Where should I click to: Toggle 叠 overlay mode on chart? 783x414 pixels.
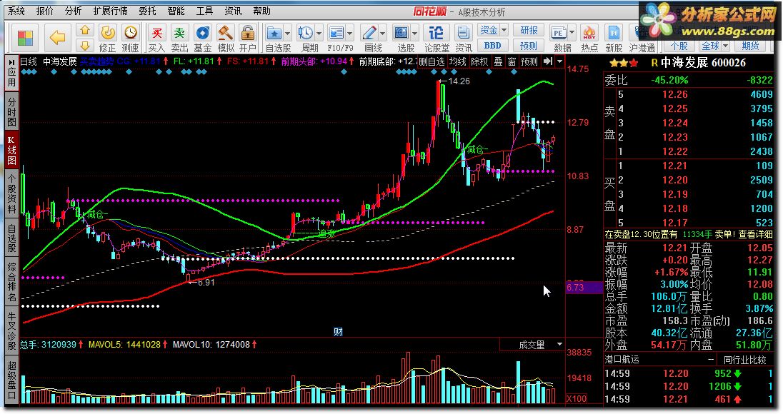pyautogui.click(x=498, y=61)
